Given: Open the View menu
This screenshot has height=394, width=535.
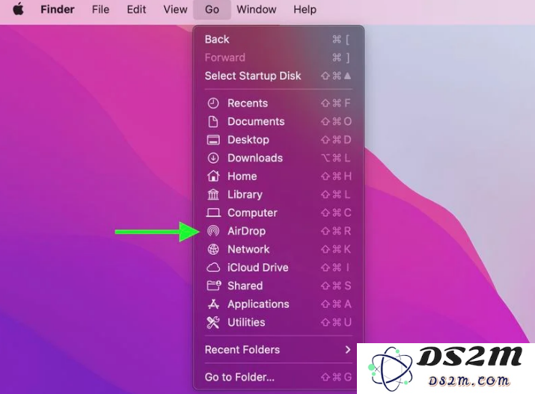Looking at the screenshot, I should tap(175, 9).
